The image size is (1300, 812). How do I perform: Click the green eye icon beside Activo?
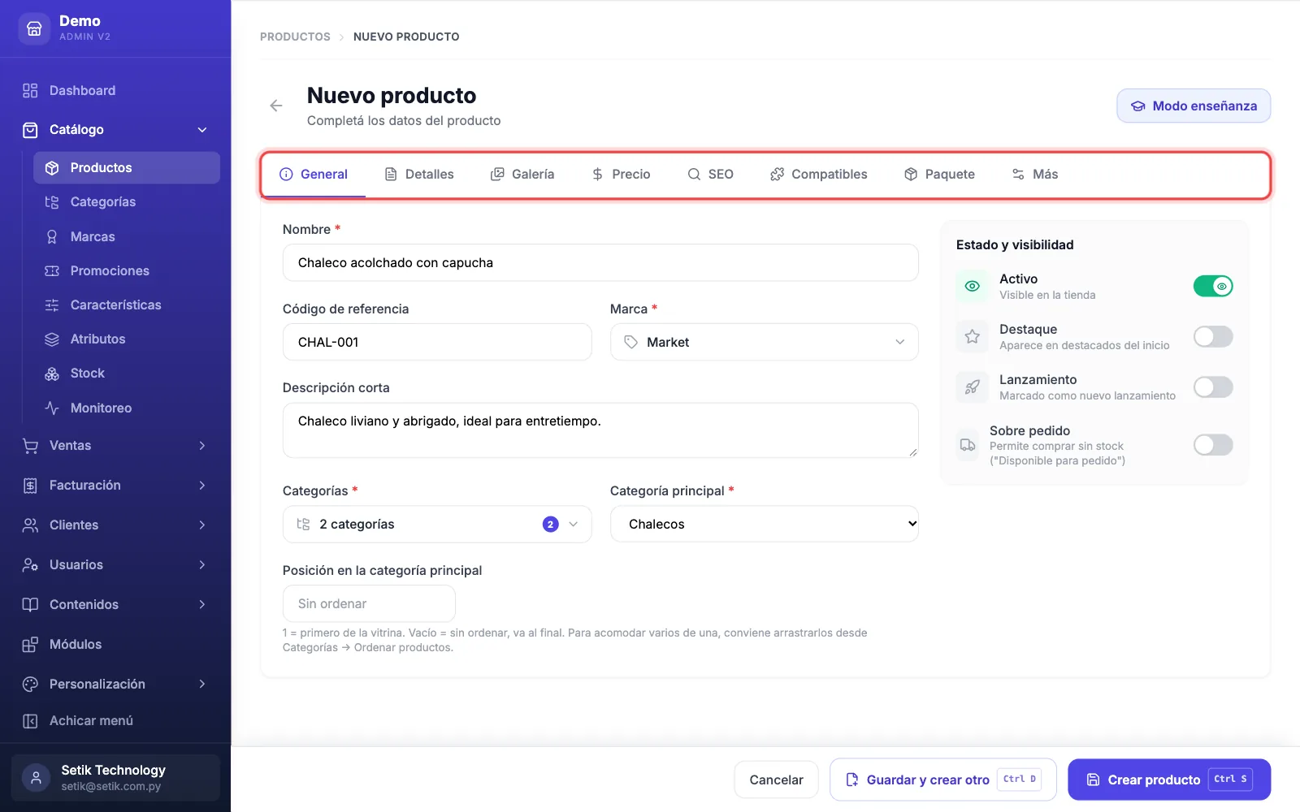[972, 286]
